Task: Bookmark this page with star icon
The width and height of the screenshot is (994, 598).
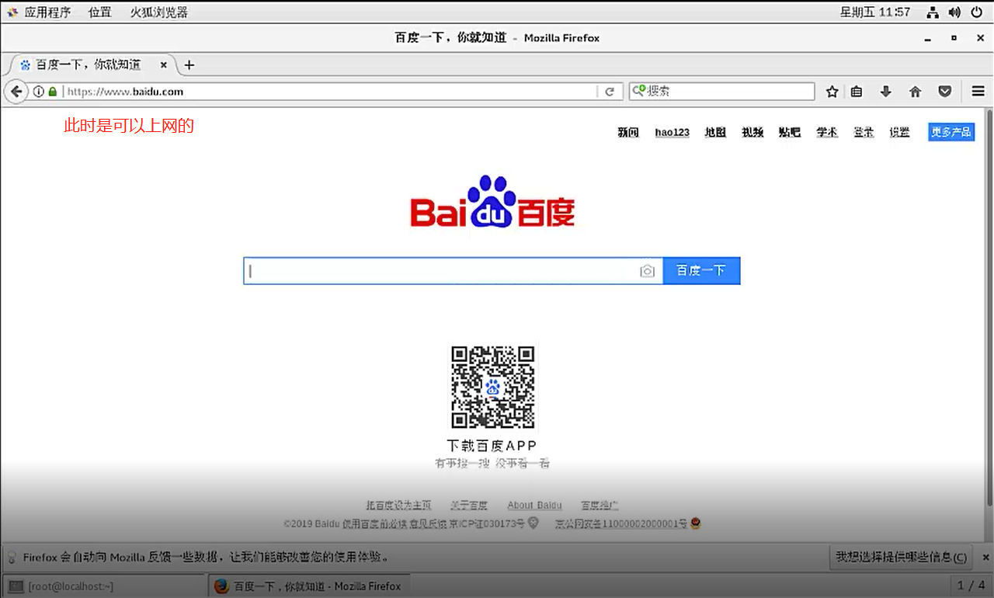Action: [x=832, y=91]
